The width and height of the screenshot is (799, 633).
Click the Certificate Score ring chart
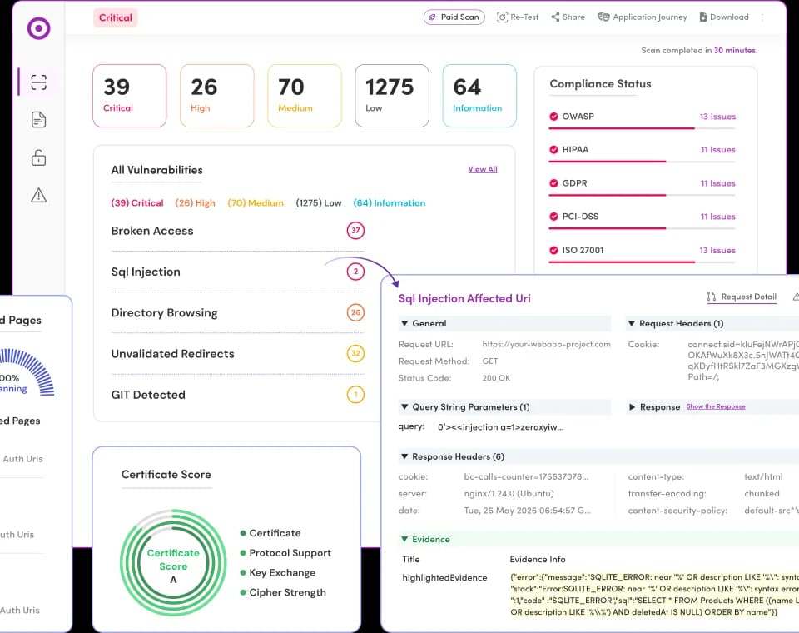173,562
